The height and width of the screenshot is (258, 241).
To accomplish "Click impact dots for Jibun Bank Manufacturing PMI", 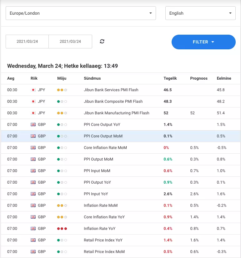I will [62, 113].
